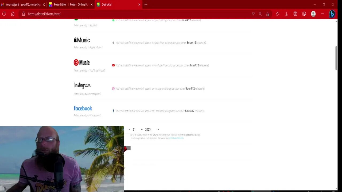Viewport: 342px width, 192px height.
Task: Click the Gmail favicon on the first tab
Action: coord(3,5)
